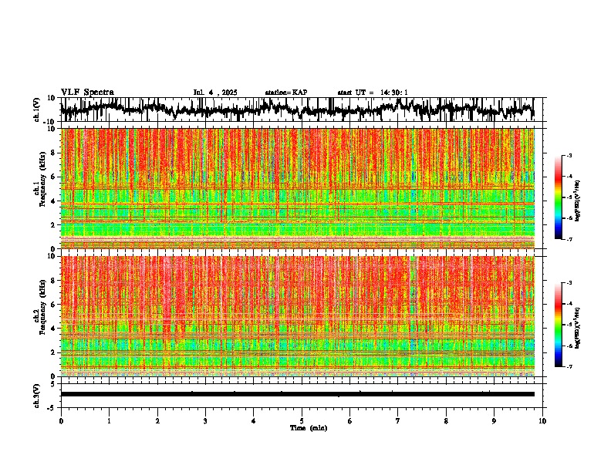Click time axis tick label "9"
Image resolution: width=611 pixels, height=472 pixels.
[x=494, y=421]
